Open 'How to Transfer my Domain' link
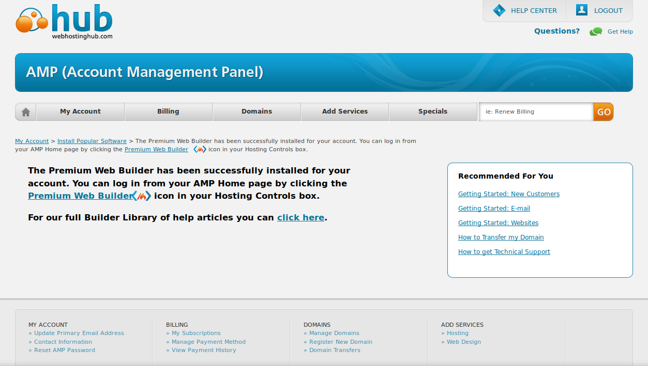 501,237
